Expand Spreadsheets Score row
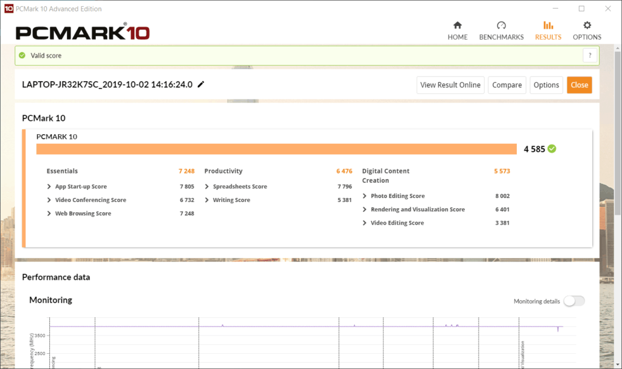This screenshot has height=369, width=622. coord(207,187)
